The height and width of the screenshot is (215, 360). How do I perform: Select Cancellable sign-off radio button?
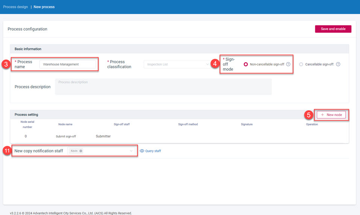click(x=301, y=64)
